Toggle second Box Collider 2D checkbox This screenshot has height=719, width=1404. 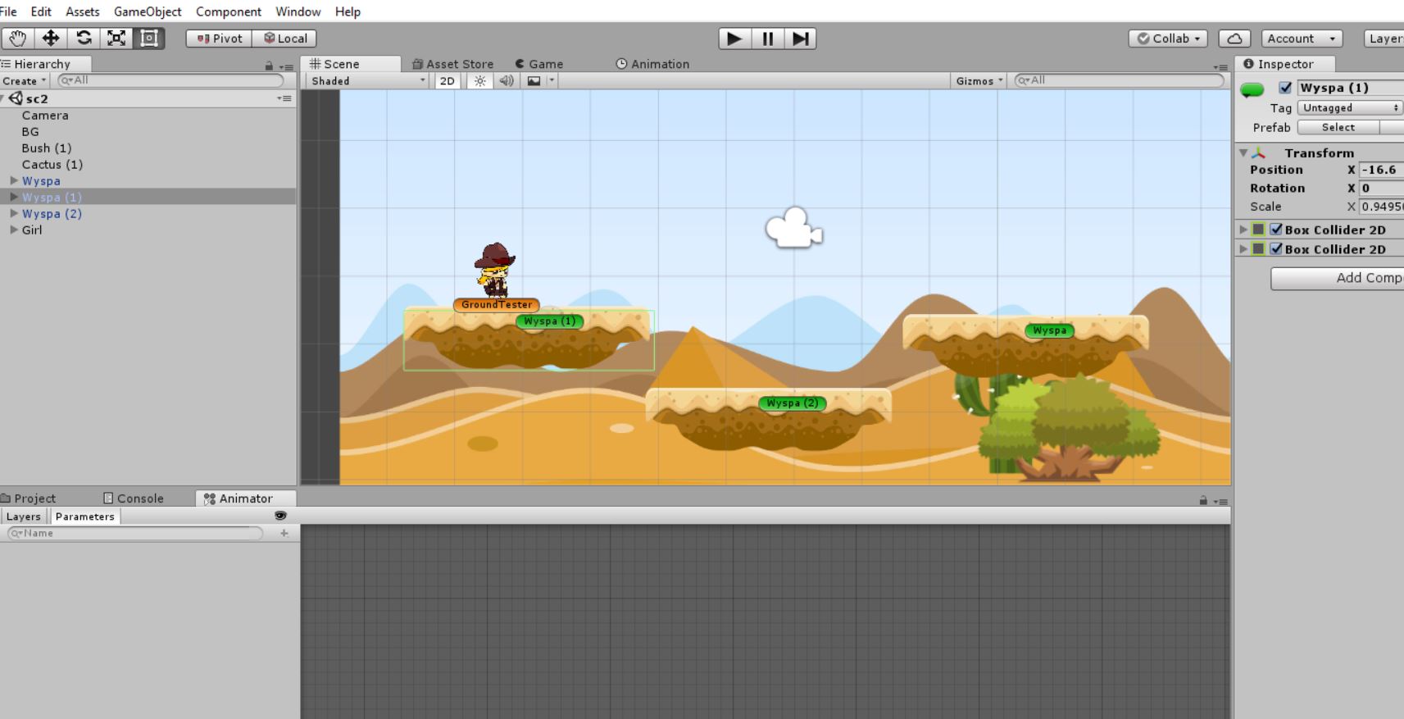coord(1276,249)
